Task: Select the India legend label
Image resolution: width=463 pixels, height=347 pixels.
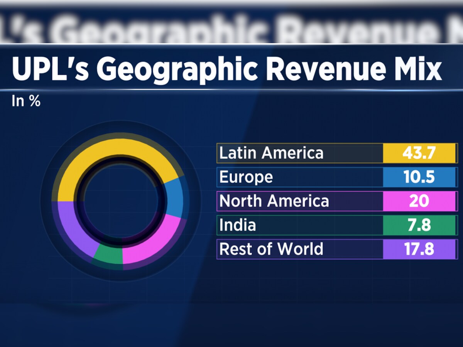Action: pos(237,226)
